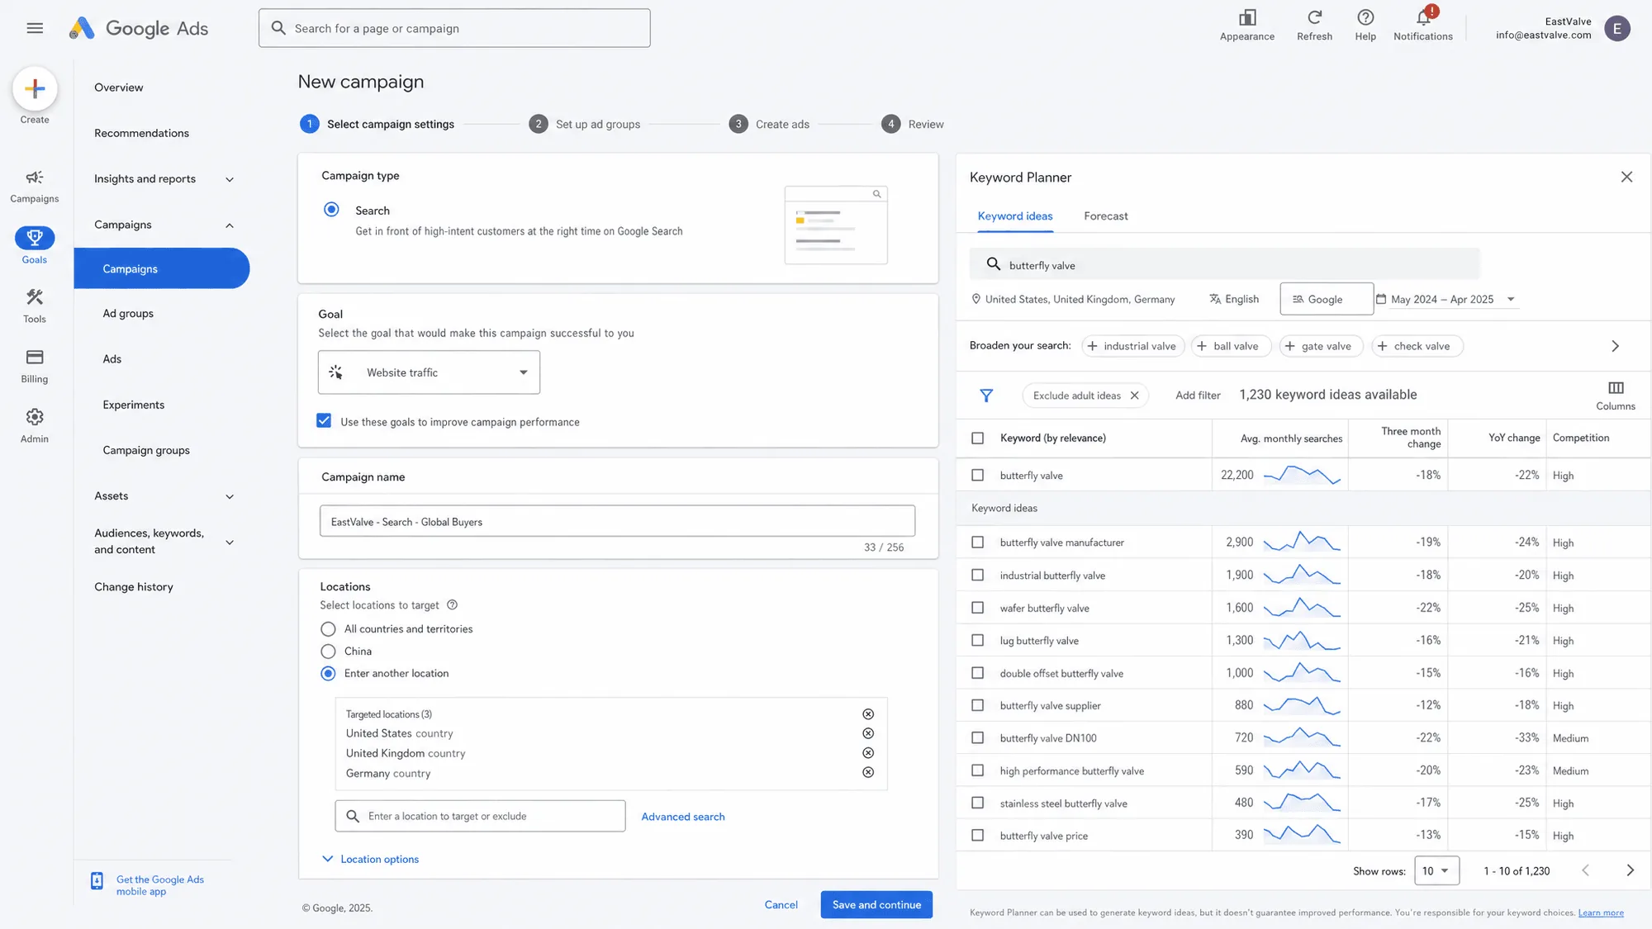The width and height of the screenshot is (1652, 929).
Task: Uncheck Use these goals to improve performance
Action: [x=324, y=421]
